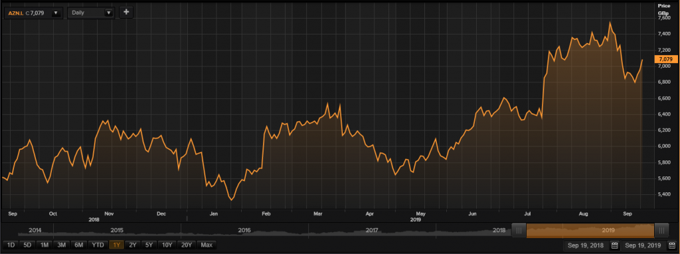
Task: Click 2017 in the navigator timeline
Action: tap(372, 229)
